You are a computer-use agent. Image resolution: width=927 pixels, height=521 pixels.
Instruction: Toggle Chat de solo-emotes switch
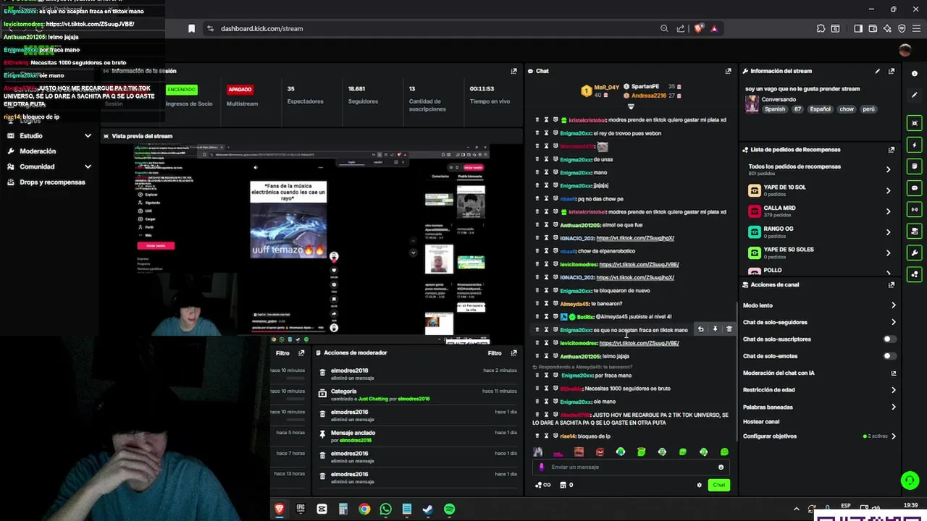890,356
